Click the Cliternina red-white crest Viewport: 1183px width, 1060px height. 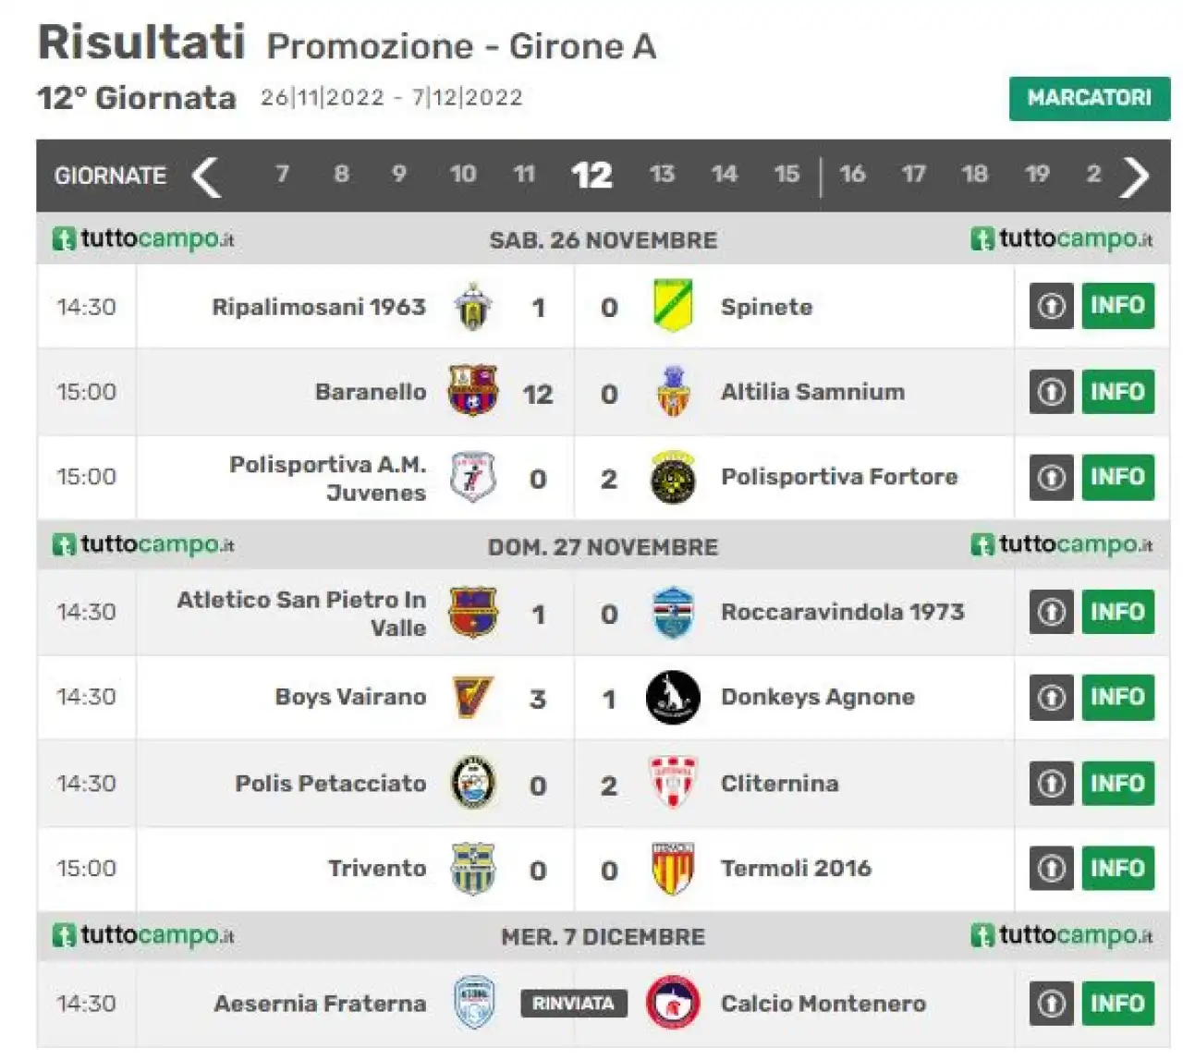(673, 783)
